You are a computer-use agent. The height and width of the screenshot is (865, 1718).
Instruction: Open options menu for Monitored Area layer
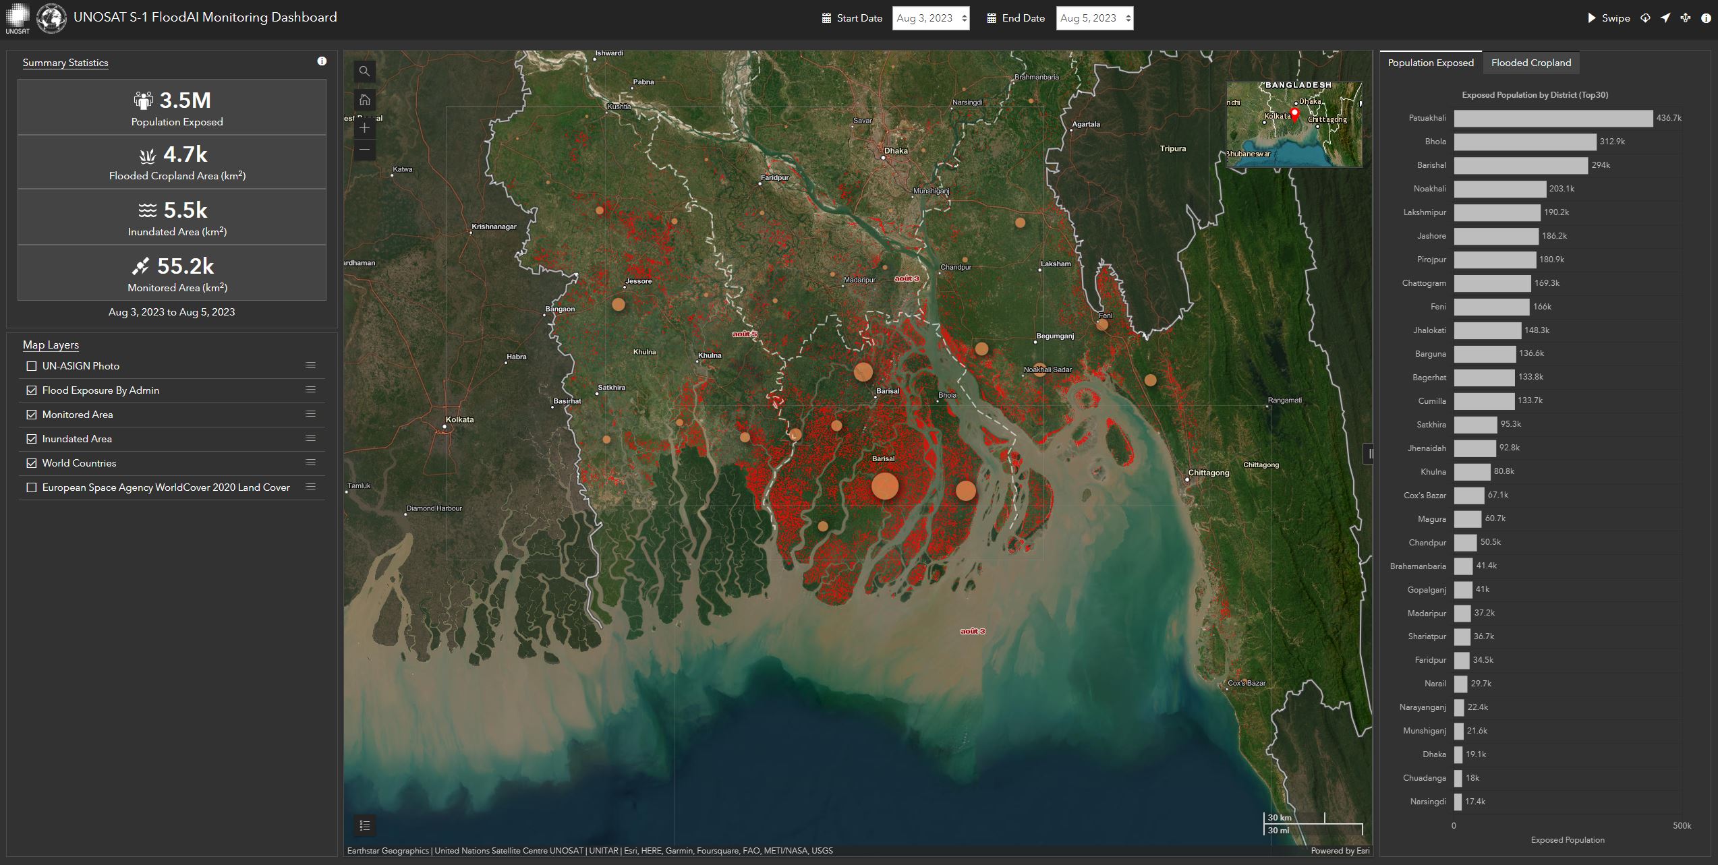tap(310, 414)
